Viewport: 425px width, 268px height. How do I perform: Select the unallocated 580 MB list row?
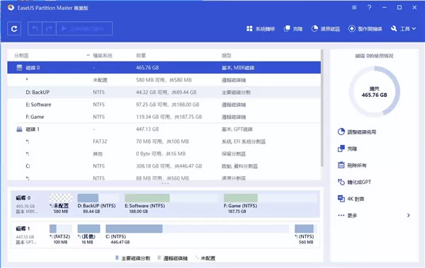tap(164, 80)
